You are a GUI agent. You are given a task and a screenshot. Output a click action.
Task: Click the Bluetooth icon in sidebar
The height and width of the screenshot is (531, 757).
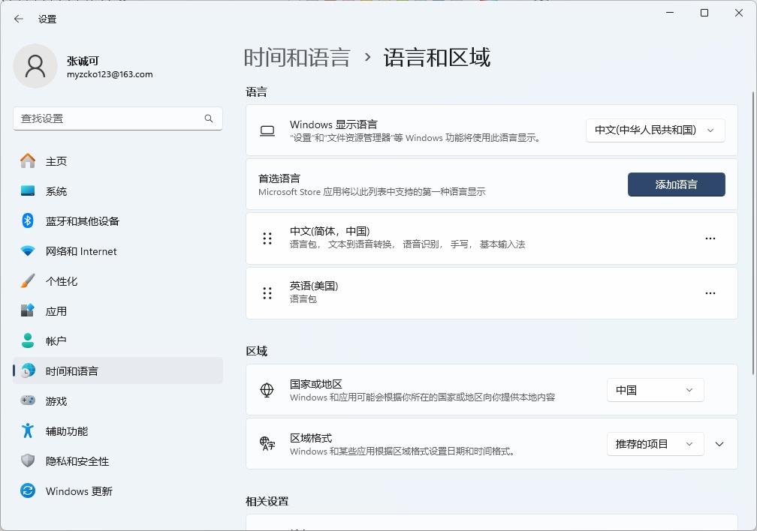pyautogui.click(x=28, y=221)
